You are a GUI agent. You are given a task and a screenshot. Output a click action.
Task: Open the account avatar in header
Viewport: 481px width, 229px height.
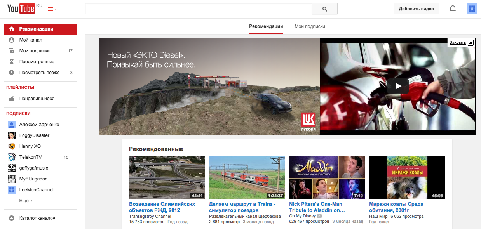[472, 9]
